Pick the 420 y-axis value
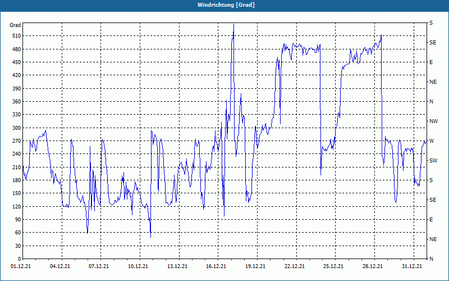 (x=17, y=75)
